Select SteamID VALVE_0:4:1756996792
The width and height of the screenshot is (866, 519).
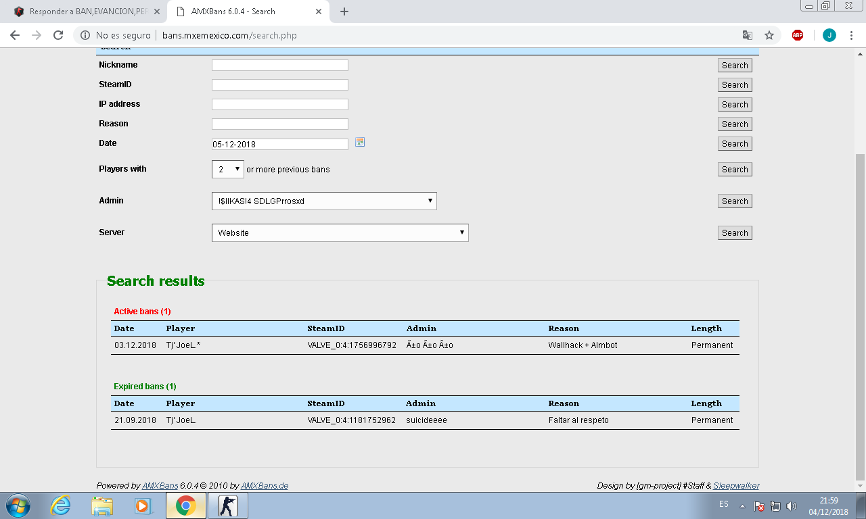pos(352,345)
